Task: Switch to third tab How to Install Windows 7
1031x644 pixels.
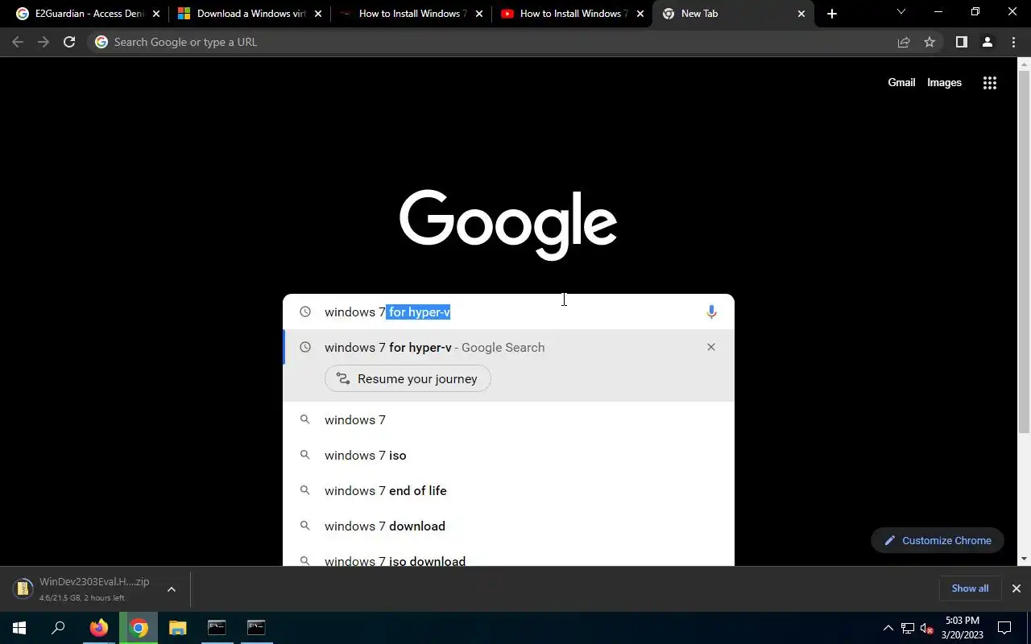Action: tap(411, 14)
